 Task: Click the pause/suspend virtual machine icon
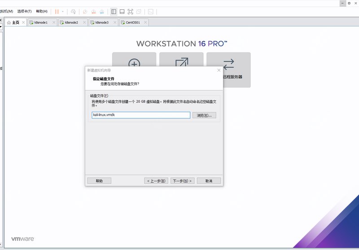(x=57, y=11)
